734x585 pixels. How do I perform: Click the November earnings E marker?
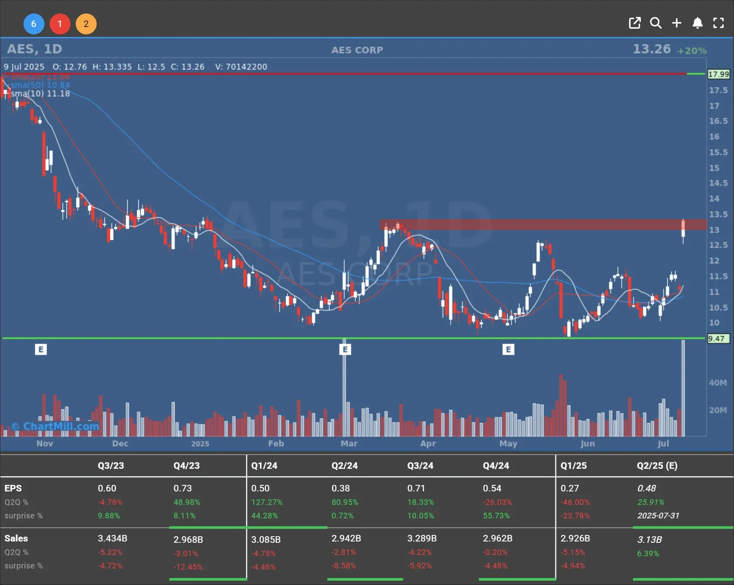point(40,350)
